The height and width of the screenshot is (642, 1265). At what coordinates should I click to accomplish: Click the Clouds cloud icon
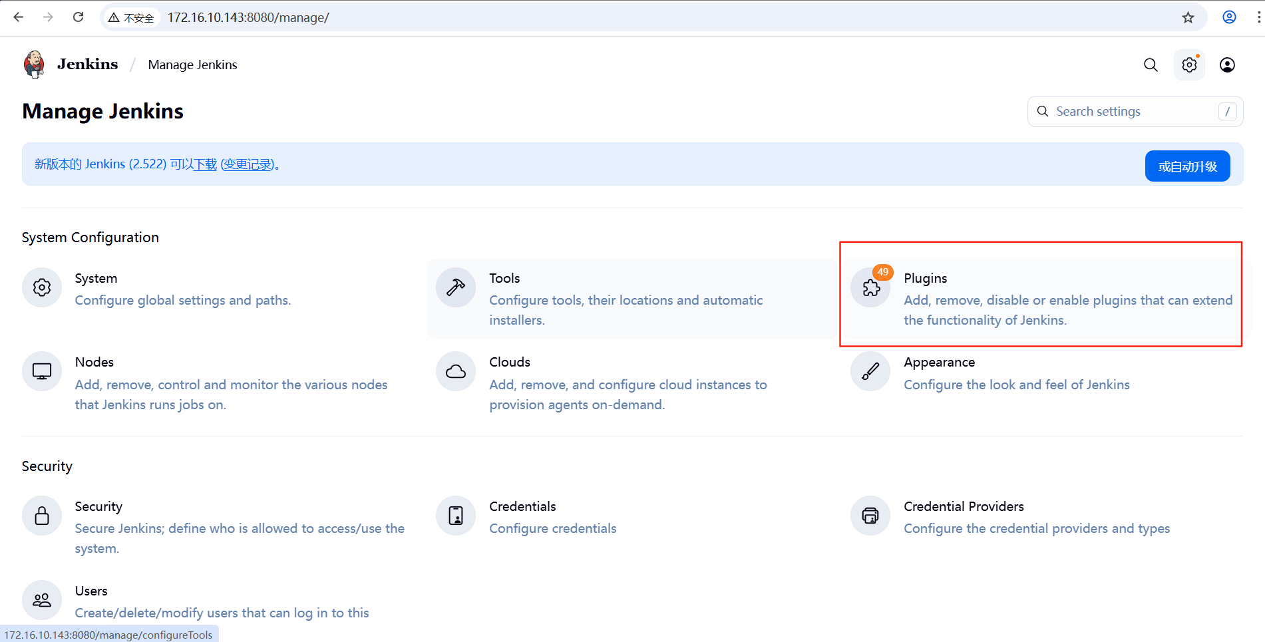coord(456,371)
